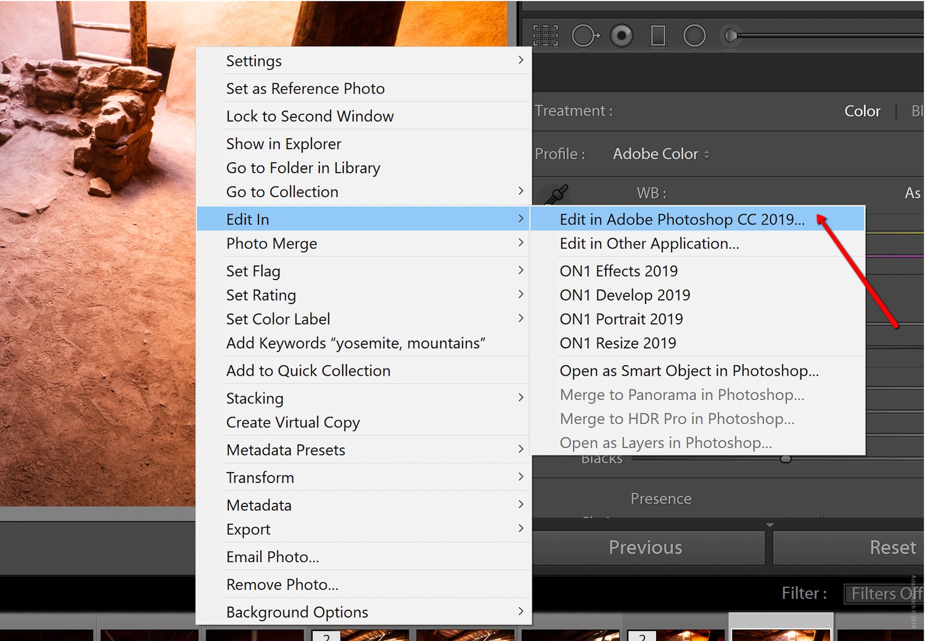Select the Graduated Filter tool
This screenshot has width=925, height=641.
tap(658, 36)
